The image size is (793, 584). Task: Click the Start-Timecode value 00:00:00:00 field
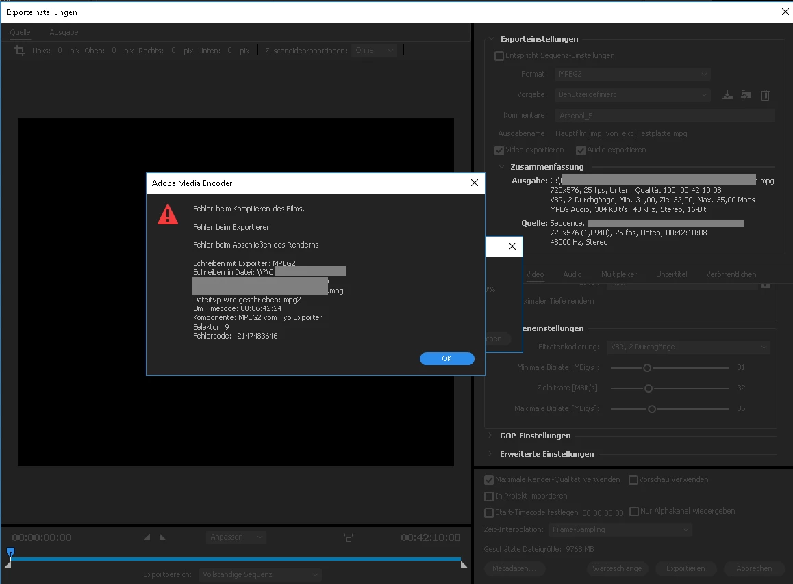[603, 513]
